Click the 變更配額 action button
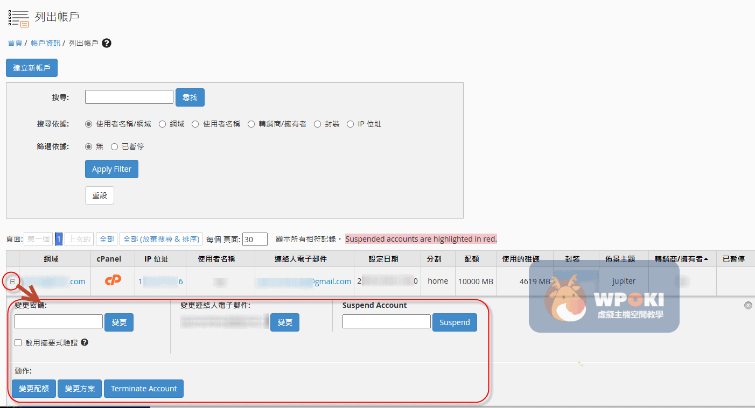Viewport: 755px width, 408px height. pos(34,389)
